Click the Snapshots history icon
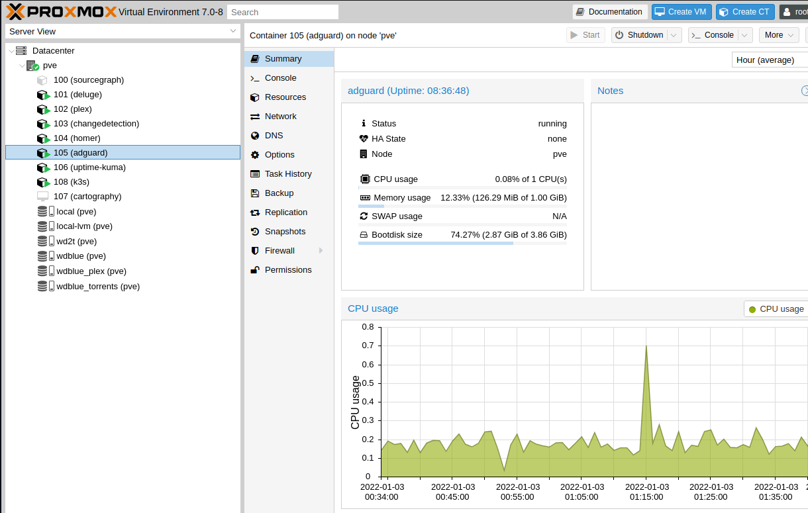Screen dimensions: 808x513 (254, 232)
